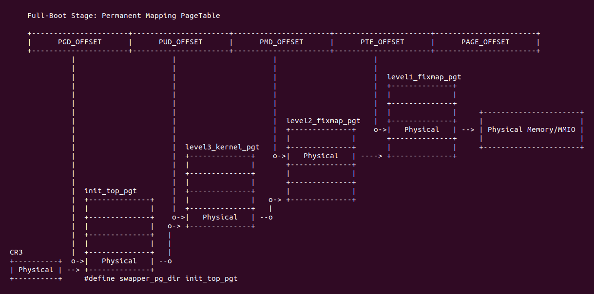Image resolution: width=594 pixels, height=294 pixels.
Task: Click the #define swapper_pg_dir line
Action: click(161, 278)
